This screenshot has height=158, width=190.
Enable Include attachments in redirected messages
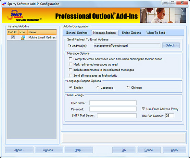pyautogui.click(x=70, y=70)
